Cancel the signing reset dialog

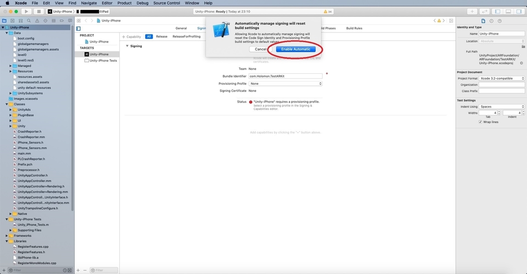tap(261, 49)
